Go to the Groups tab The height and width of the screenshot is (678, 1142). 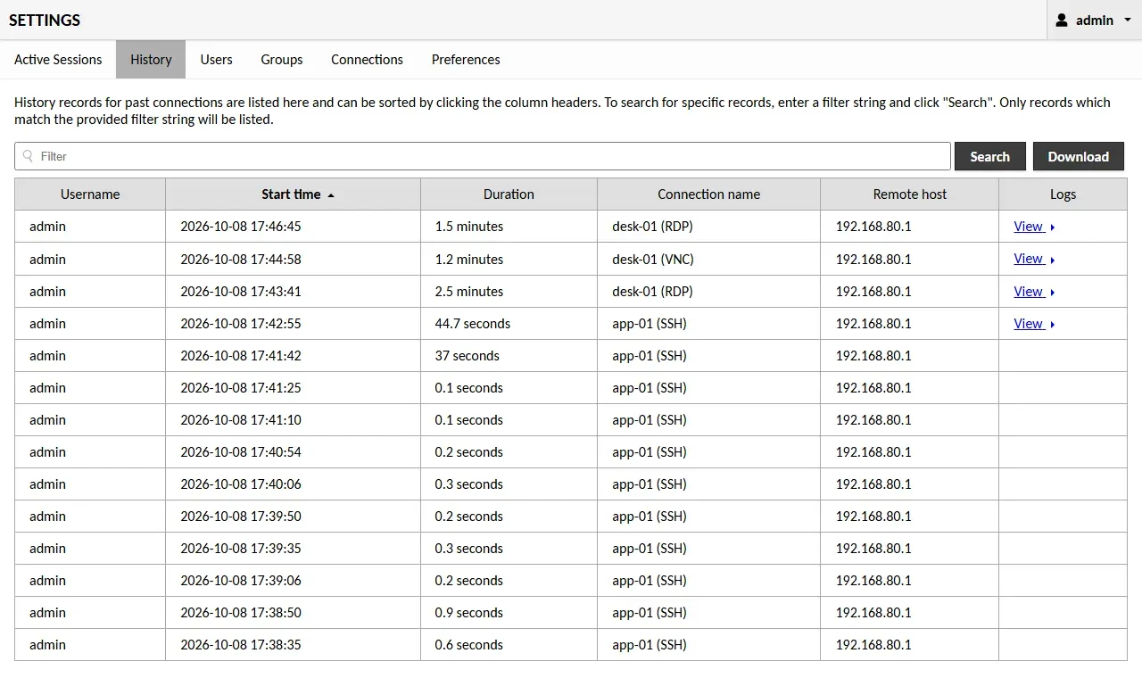tap(282, 60)
